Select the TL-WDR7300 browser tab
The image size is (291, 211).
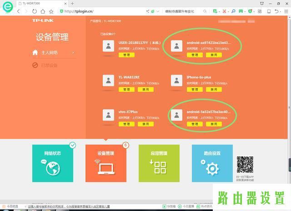[x=42, y=4]
